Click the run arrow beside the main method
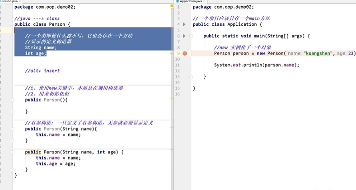This screenshot has height=190, width=356. pyautogui.click(x=184, y=36)
